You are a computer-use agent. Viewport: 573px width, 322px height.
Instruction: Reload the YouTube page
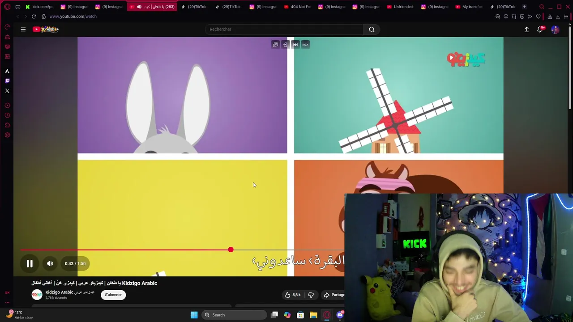[x=34, y=17]
